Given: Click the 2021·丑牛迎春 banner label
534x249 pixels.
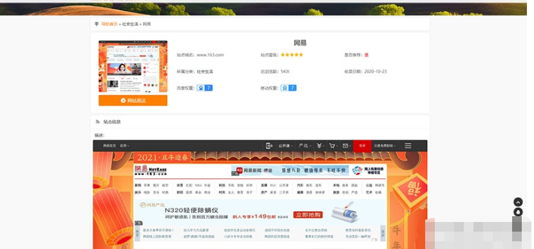Looking at the screenshot, I should tap(162, 158).
